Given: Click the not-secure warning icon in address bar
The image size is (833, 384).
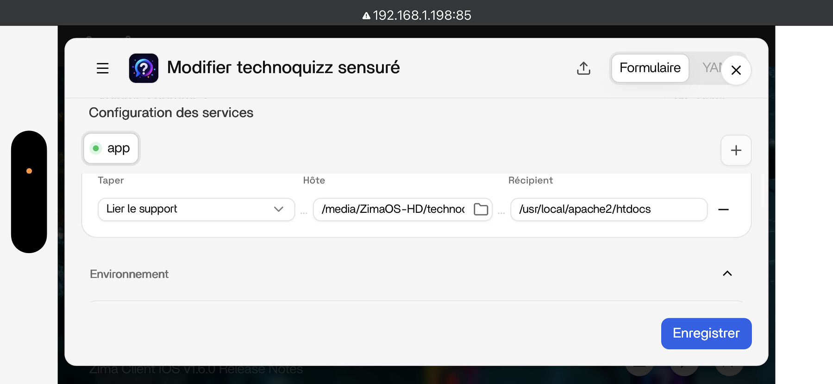Looking at the screenshot, I should pos(366,16).
